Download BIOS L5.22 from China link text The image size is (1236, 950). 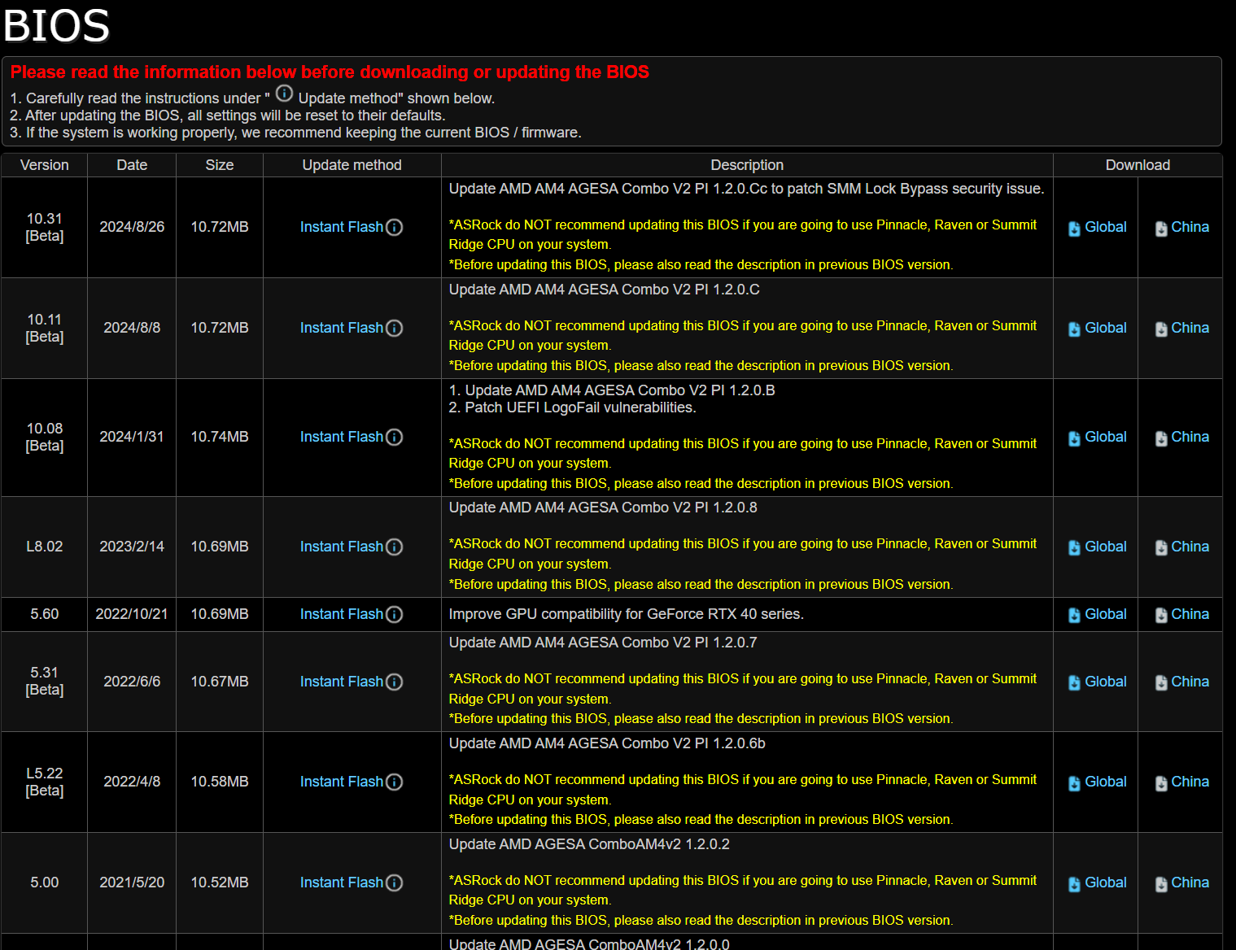click(1190, 782)
